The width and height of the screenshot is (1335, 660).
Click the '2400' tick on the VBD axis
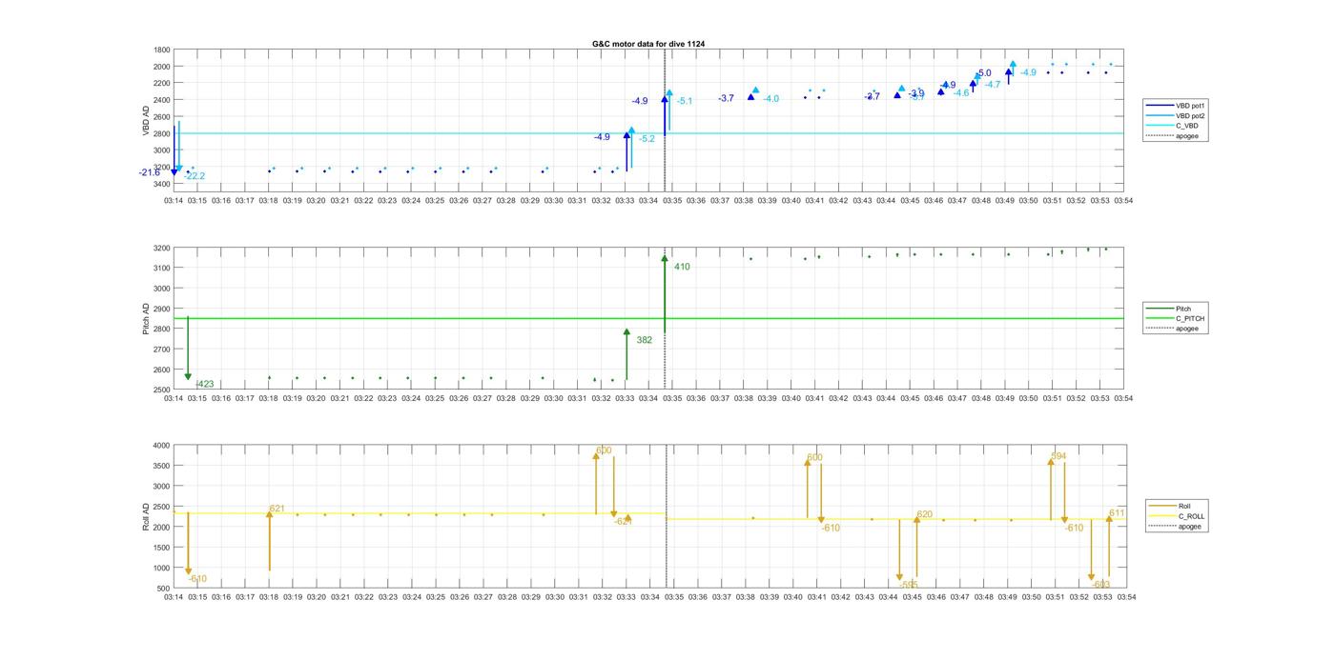pyautogui.click(x=162, y=100)
